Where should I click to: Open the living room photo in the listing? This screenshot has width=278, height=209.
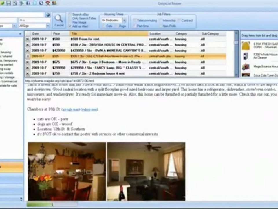(146, 171)
